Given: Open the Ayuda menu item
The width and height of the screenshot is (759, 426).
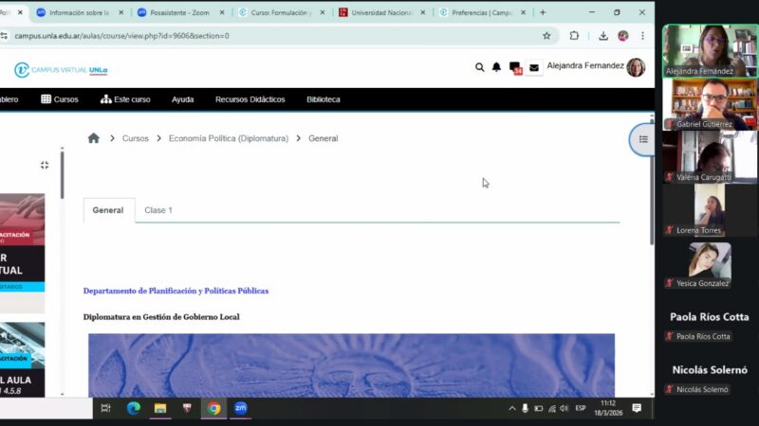Looking at the screenshot, I should [x=182, y=99].
